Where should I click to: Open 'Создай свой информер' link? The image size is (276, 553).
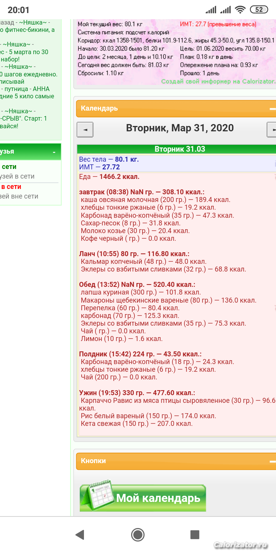click(218, 81)
